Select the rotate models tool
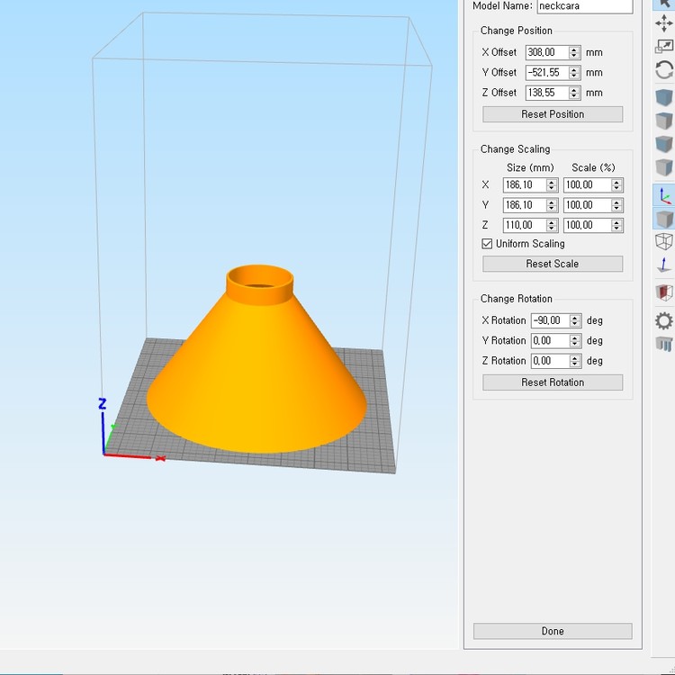Image resolution: width=675 pixels, height=675 pixels. point(664,69)
